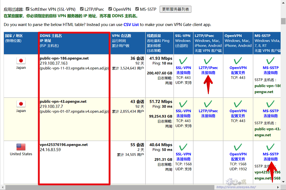Uncheck the SoftEther VPN (SSL-VPN) filter

(x=28, y=9)
